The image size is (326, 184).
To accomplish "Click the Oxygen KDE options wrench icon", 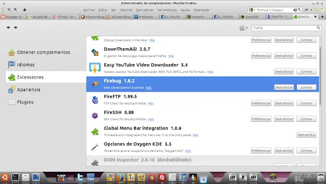I will coord(95,147).
